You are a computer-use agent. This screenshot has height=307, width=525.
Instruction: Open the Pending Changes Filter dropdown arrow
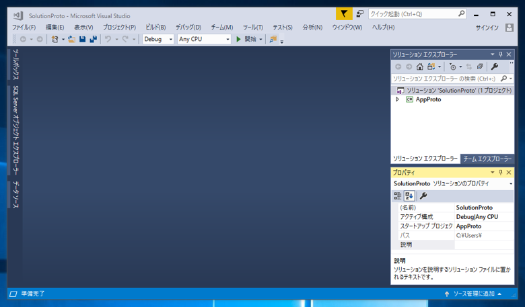pos(460,67)
